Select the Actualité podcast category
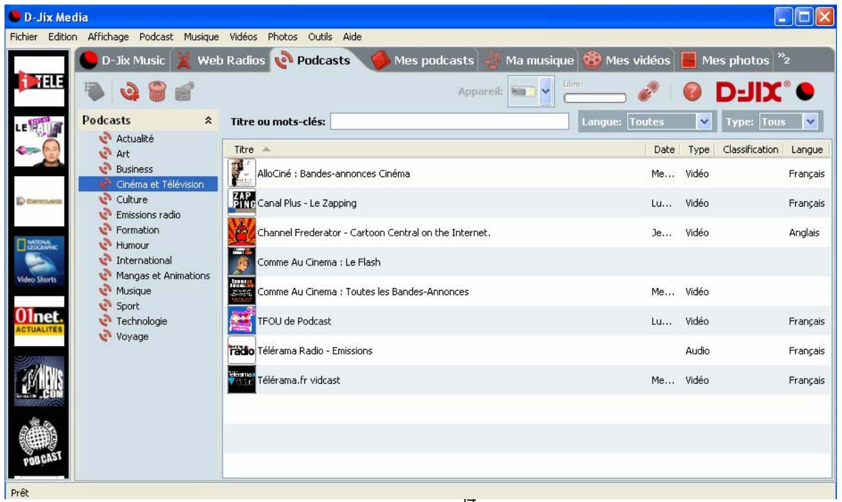842x502 pixels. point(135,138)
